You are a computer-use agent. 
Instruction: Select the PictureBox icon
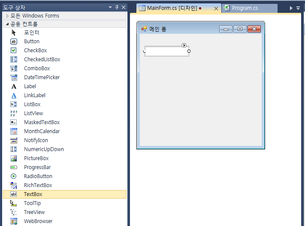click(x=14, y=158)
